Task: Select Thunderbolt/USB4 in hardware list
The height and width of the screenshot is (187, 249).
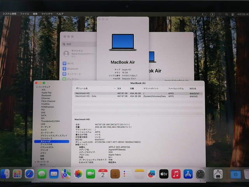Action: tap(50, 121)
